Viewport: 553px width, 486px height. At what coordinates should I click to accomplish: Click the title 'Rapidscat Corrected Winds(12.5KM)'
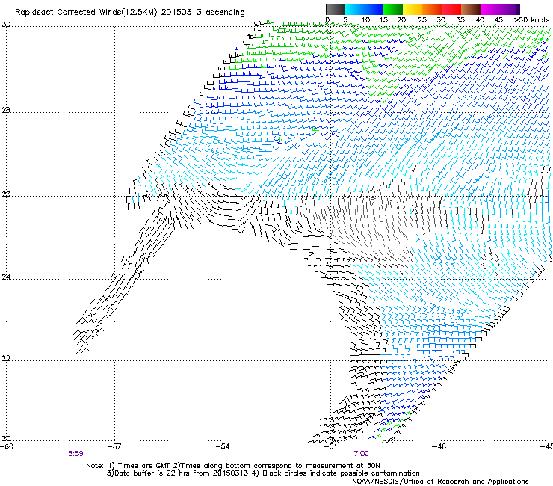pos(86,13)
